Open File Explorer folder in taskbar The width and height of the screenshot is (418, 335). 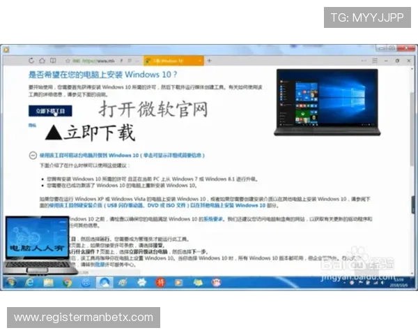pos(48,283)
